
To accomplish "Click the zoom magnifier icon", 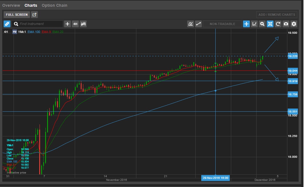I will coord(262,24).
